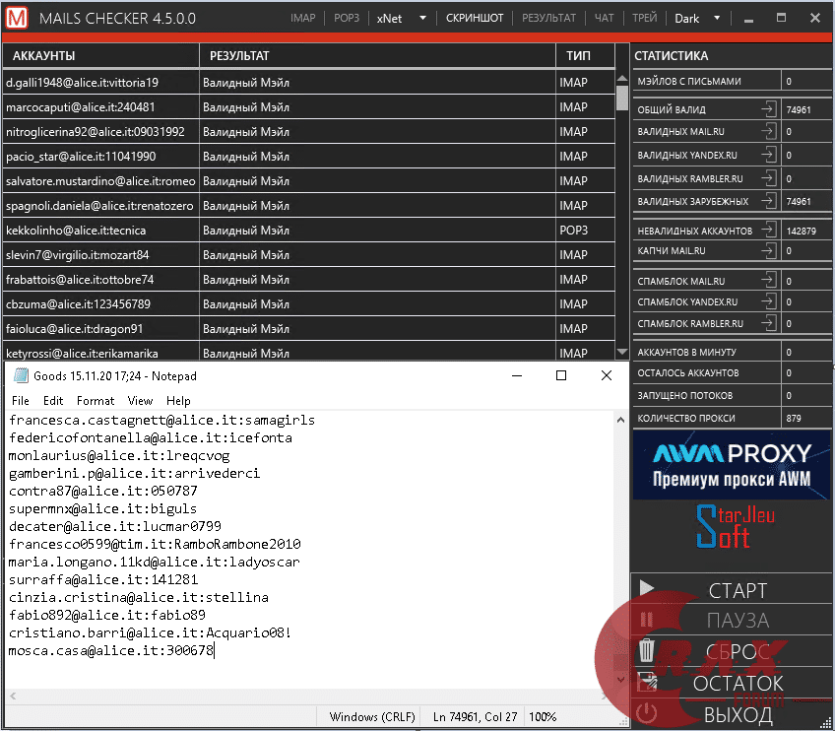Click Ln 74961, Col 27 in status bar
The image size is (835, 731).
pyautogui.click(x=475, y=716)
